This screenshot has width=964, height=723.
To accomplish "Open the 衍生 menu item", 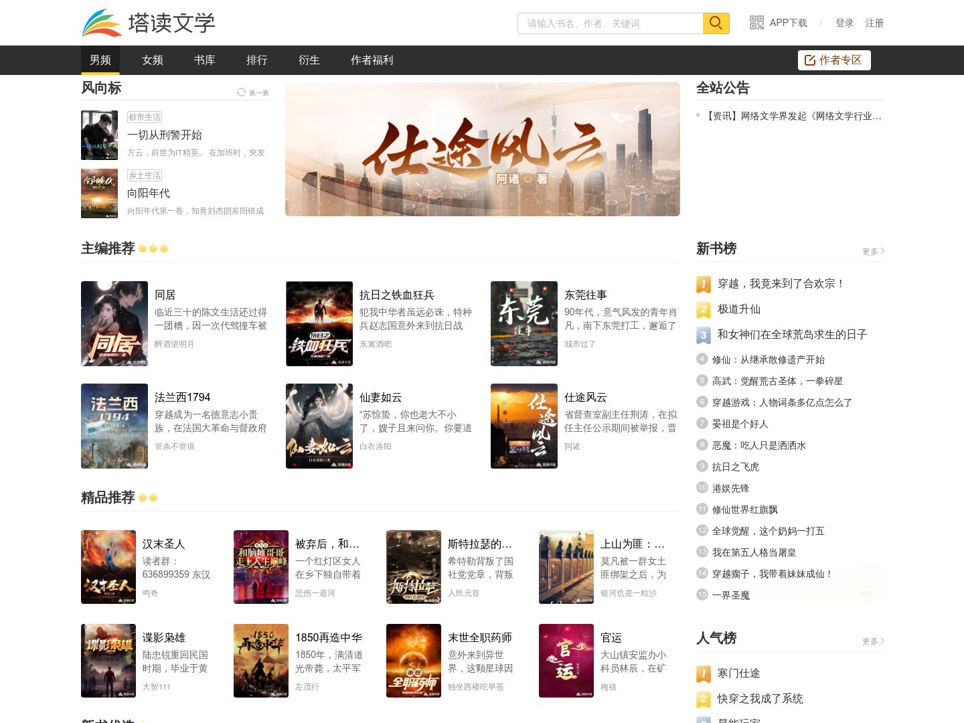I will 309,60.
